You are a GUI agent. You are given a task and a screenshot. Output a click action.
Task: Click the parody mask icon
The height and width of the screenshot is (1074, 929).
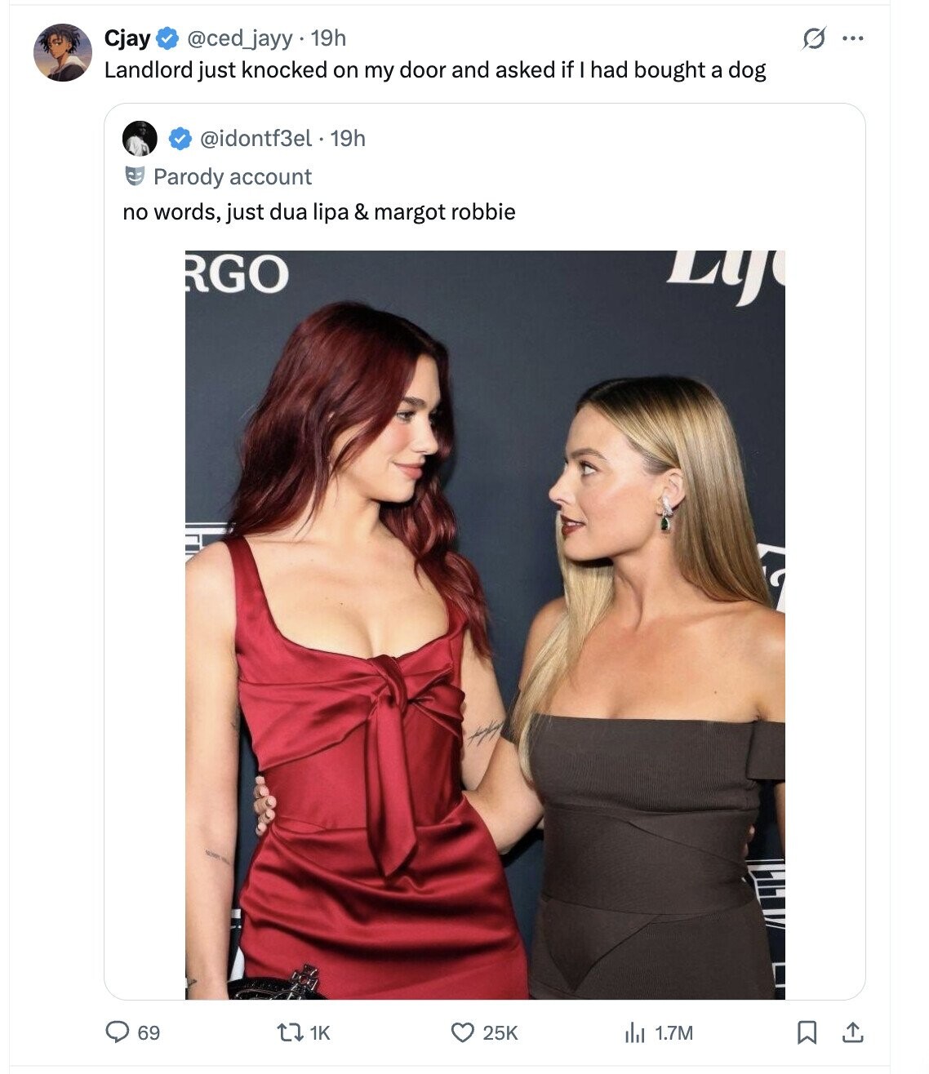135,175
